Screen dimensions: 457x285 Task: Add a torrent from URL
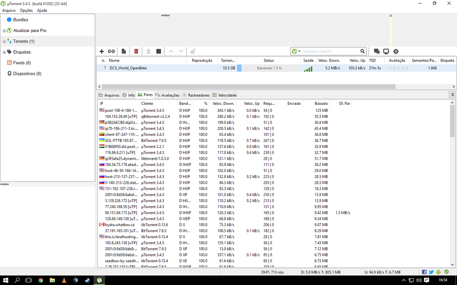[x=112, y=51]
